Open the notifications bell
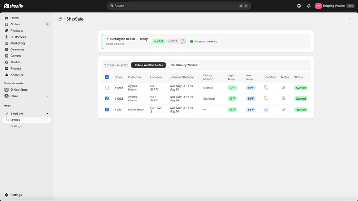The height and width of the screenshot is (201, 358). pos(309,6)
